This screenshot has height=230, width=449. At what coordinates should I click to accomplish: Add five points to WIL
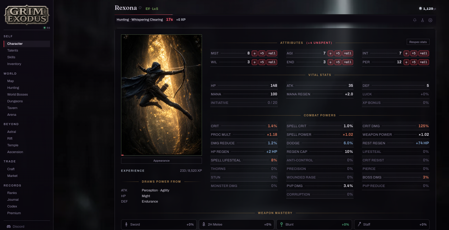[262, 62]
